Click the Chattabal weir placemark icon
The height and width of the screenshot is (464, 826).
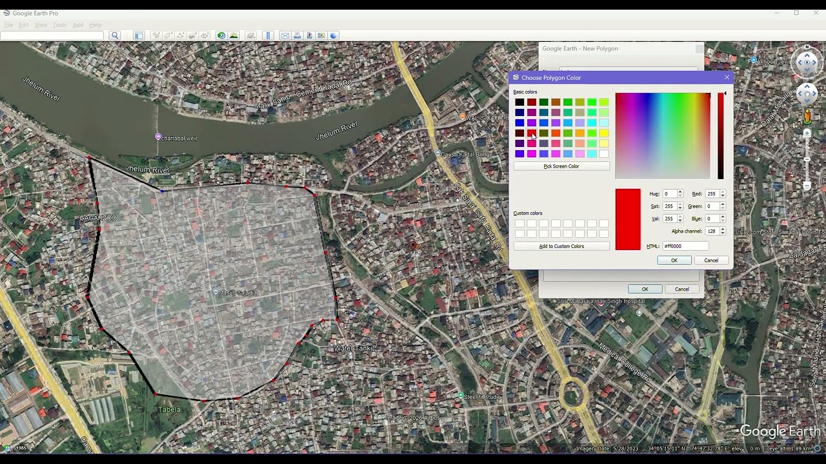pos(158,137)
